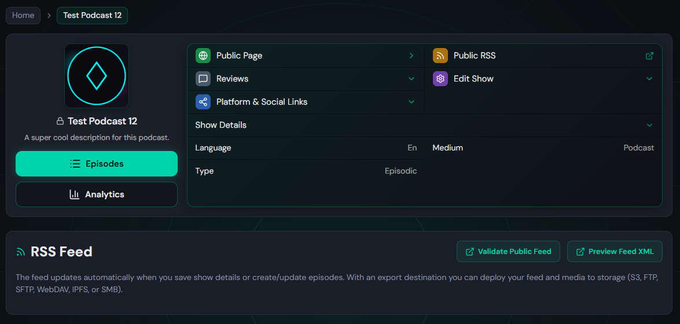Expand the Edit Show dropdown chevron
680x324 pixels.
tap(649, 79)
